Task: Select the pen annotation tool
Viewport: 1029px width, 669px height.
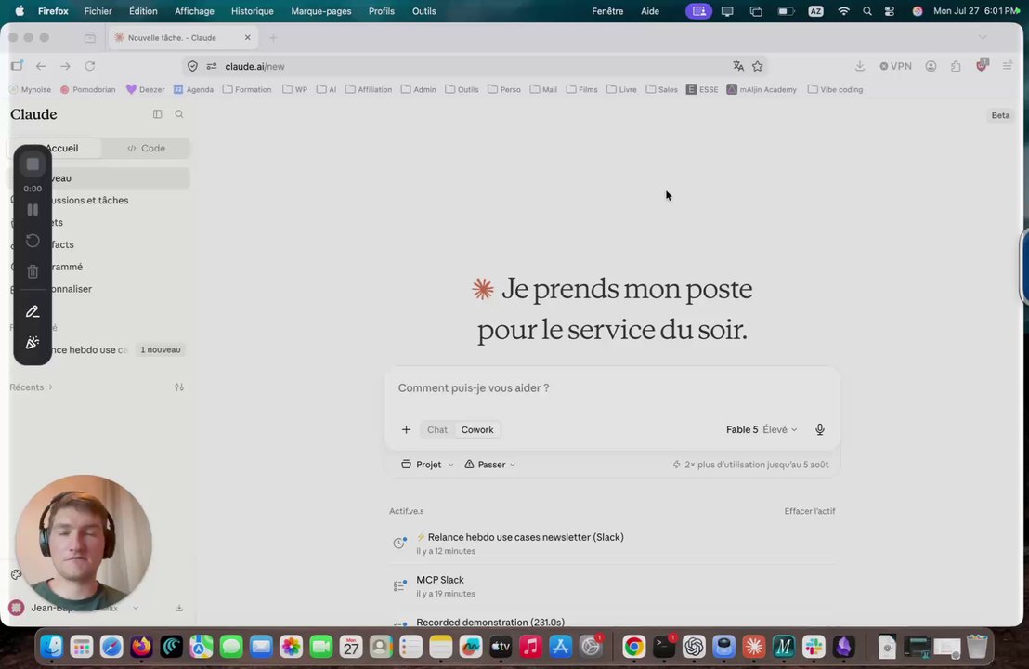Action: tap(33, 312)
